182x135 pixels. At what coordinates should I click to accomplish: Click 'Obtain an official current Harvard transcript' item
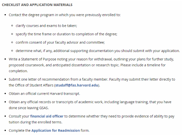click(x=44, y=94)
